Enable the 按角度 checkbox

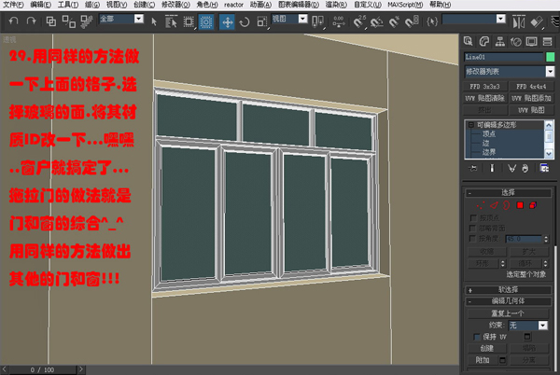point(473,239)
